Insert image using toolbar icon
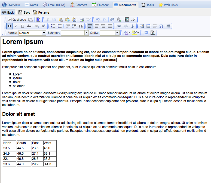 142,26
